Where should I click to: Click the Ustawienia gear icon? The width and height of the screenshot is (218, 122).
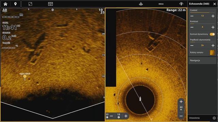214,118
